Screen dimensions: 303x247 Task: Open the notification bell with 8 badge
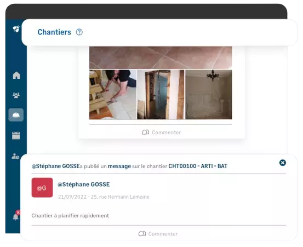point(16,216)
